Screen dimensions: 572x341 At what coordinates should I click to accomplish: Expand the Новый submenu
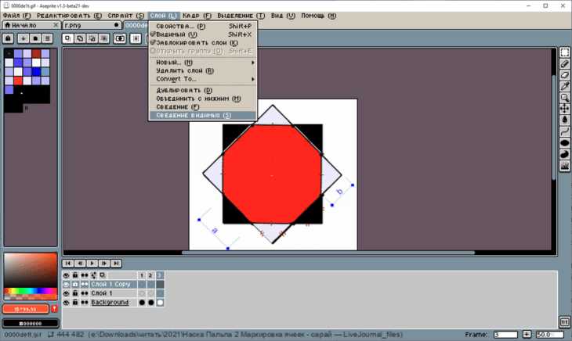coord(202,63)
